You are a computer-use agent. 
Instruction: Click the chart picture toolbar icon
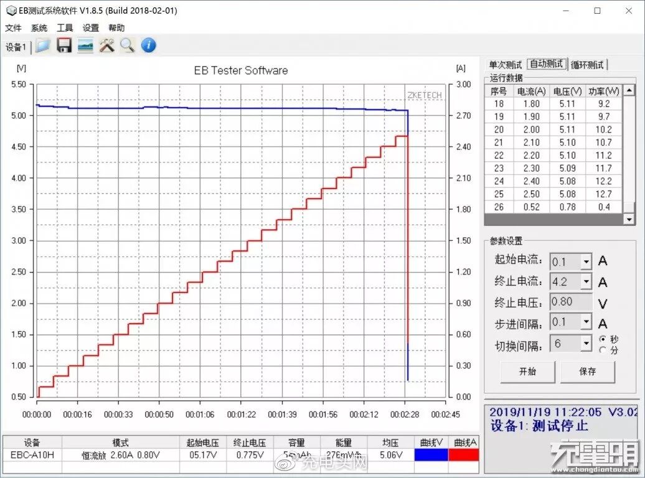[85, 45]
